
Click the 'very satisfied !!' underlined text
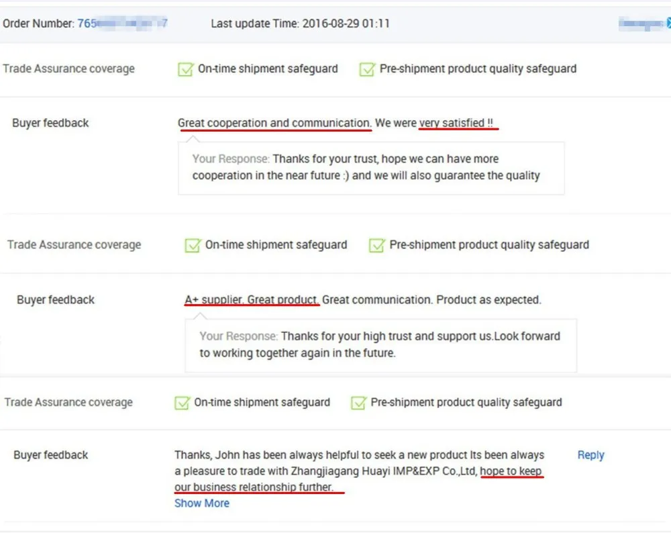coord(456,124)
